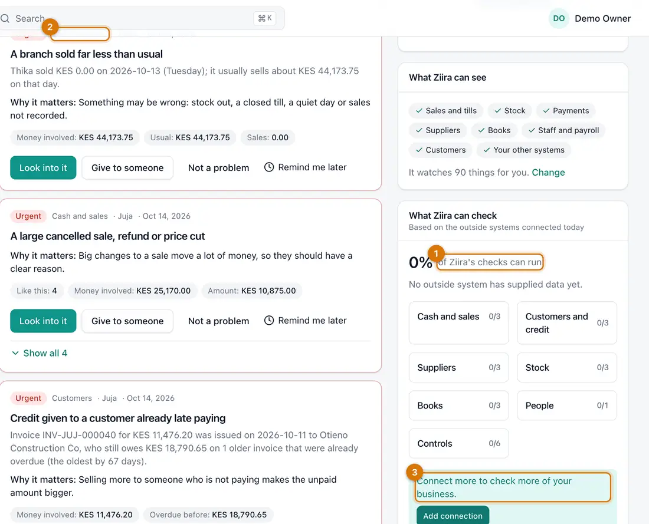
Task: Click the Payments chip
Action: coord(566,111)
